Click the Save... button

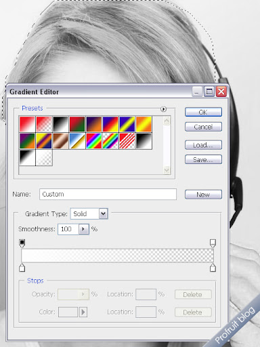[203, 159]
